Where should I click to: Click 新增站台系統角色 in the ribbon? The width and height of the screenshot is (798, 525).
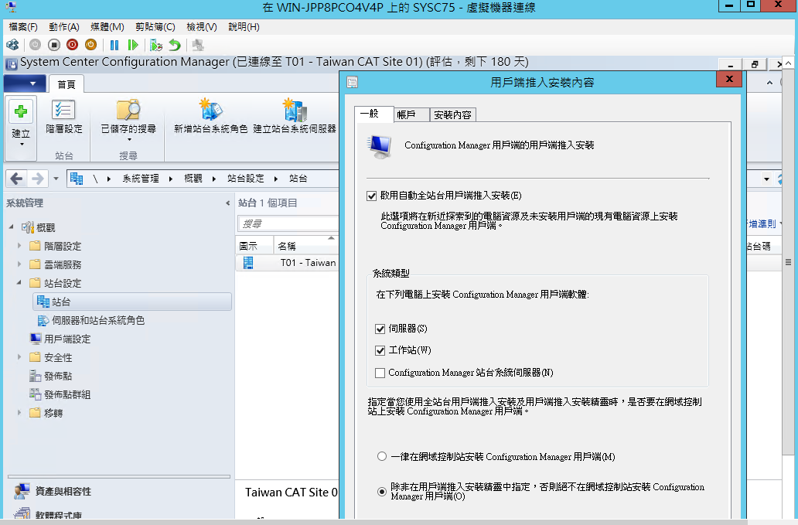click(x=210, y=117)
